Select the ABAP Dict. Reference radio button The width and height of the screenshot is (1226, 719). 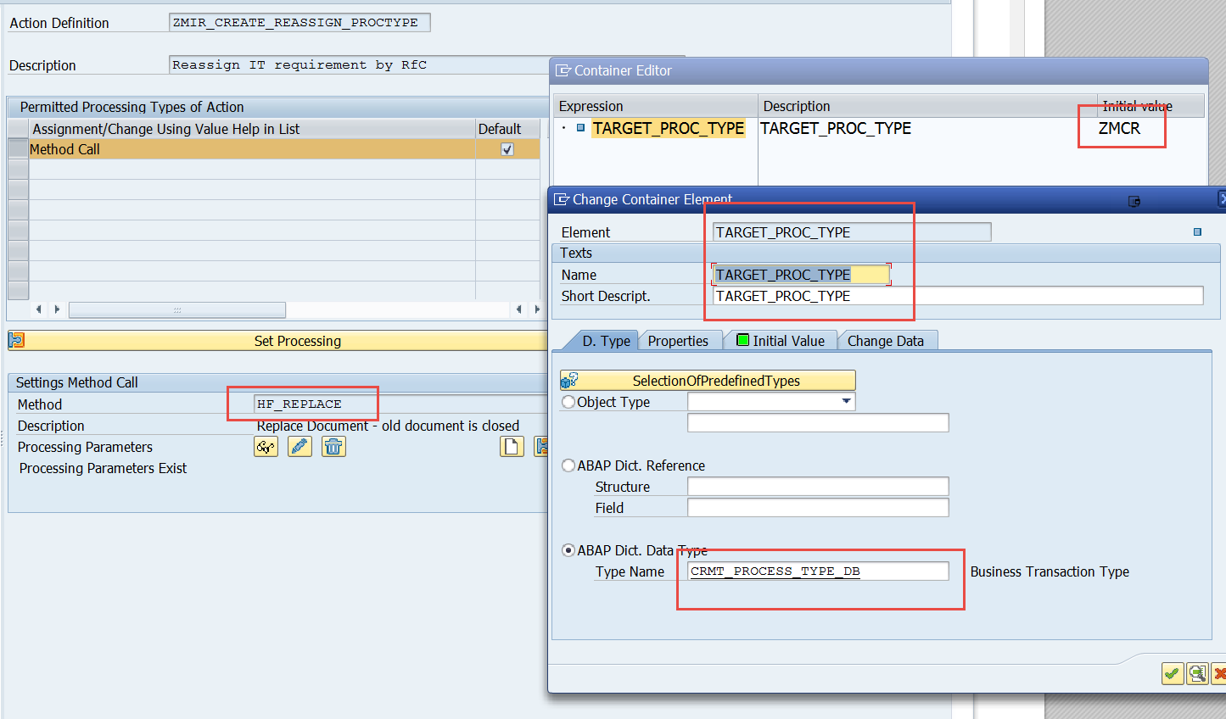click(x=568, y=465)
